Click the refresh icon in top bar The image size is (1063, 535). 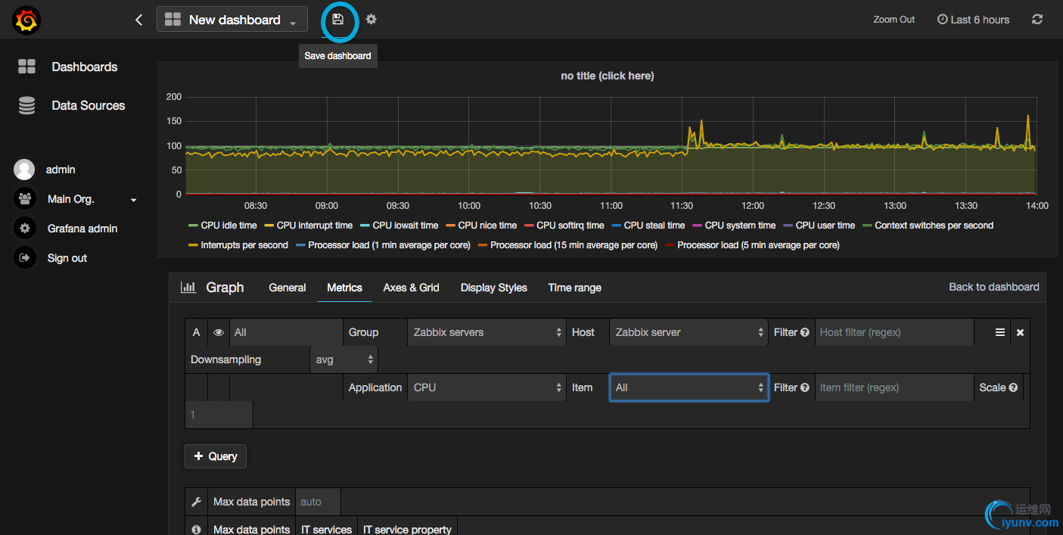(1037, 20)
